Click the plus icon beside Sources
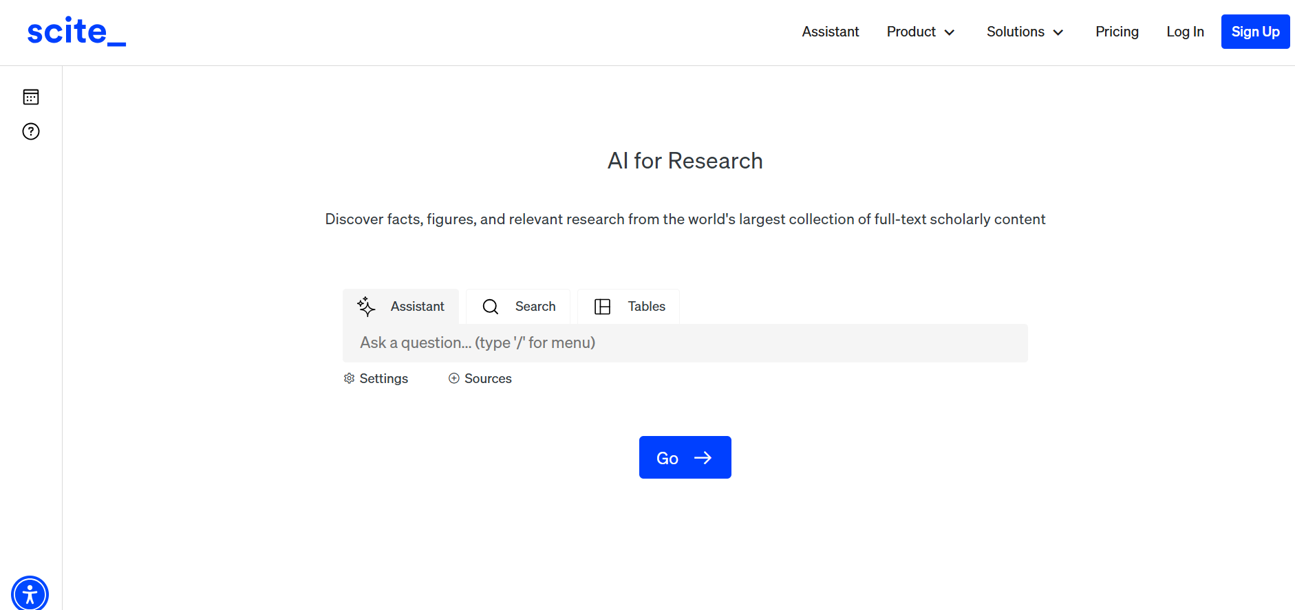This screenshot has height=610, width=1295. click(x=454, y=378)
